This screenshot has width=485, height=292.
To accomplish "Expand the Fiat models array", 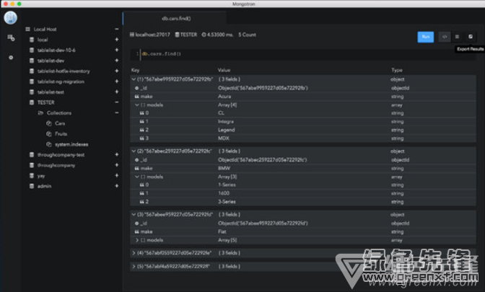I will point(137,240).
